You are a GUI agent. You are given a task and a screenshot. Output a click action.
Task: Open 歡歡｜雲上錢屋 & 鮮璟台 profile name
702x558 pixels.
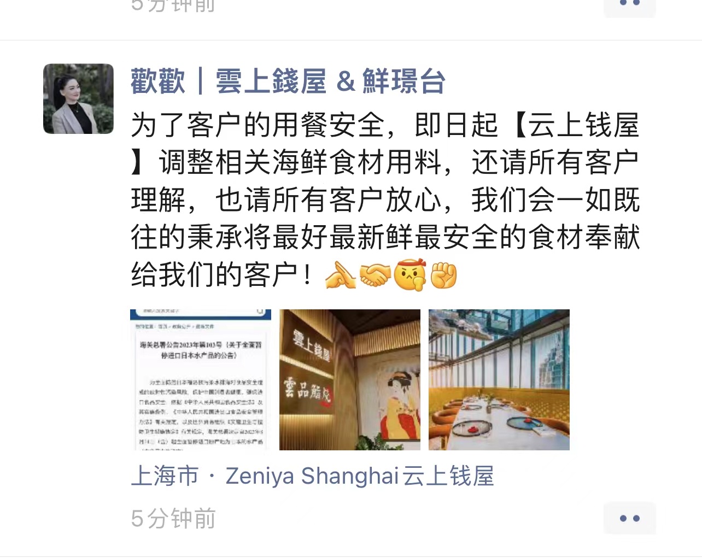tap(288, 81)
